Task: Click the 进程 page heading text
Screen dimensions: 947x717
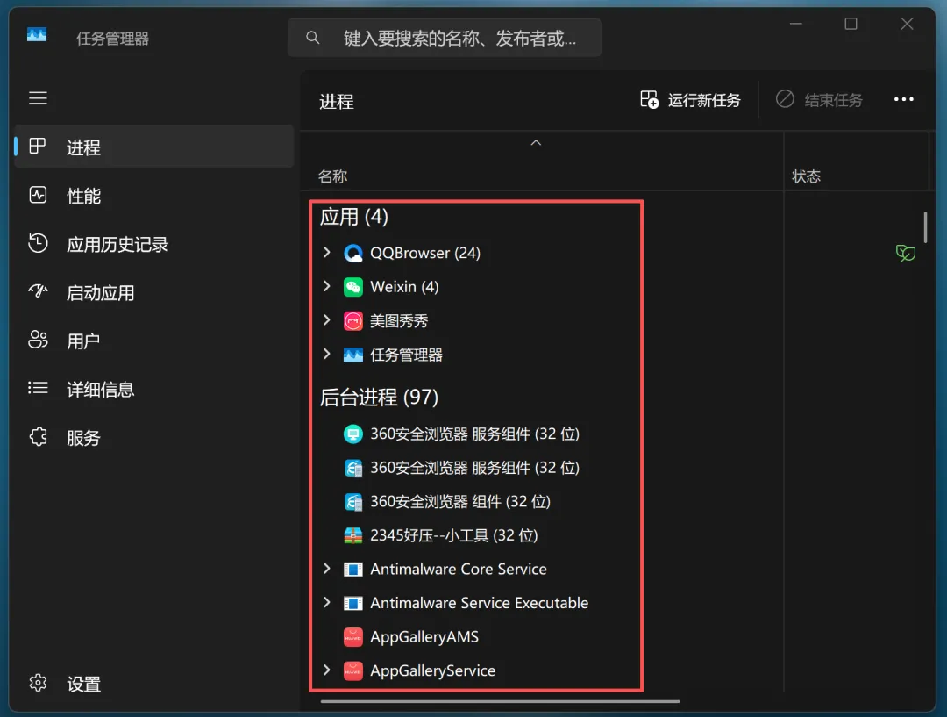Action: coord(337,102)
